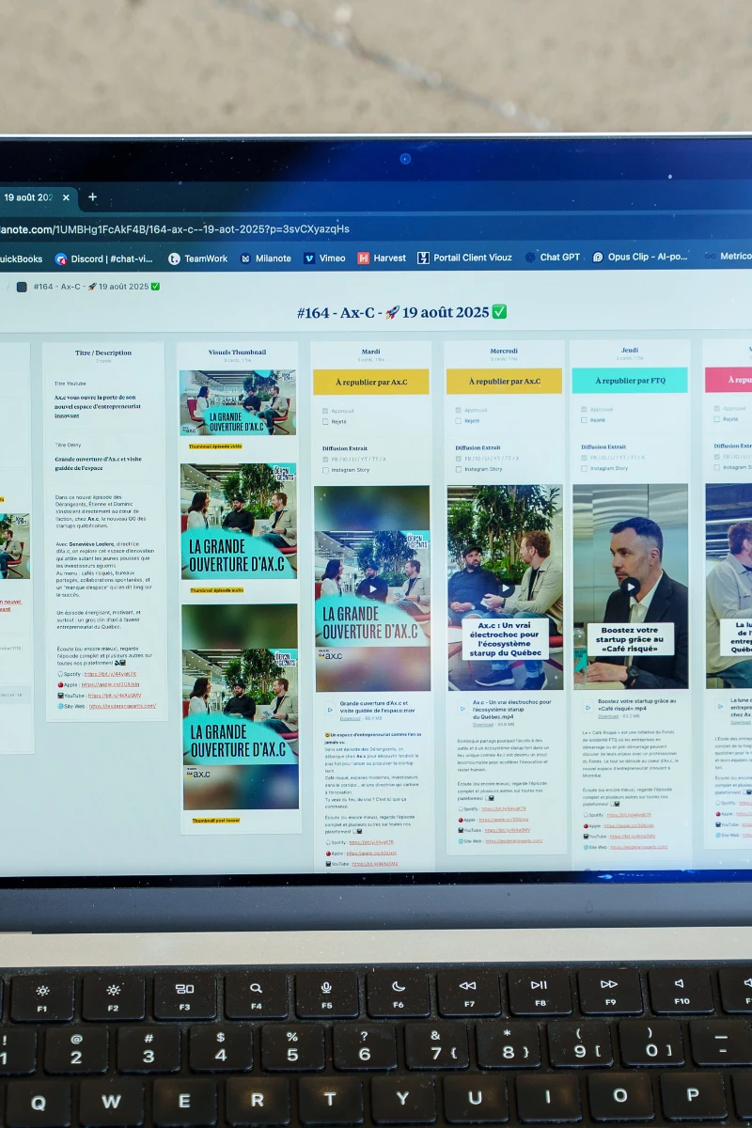Open the 'Thumbnail post teaser' image

(x=240, y=707)
